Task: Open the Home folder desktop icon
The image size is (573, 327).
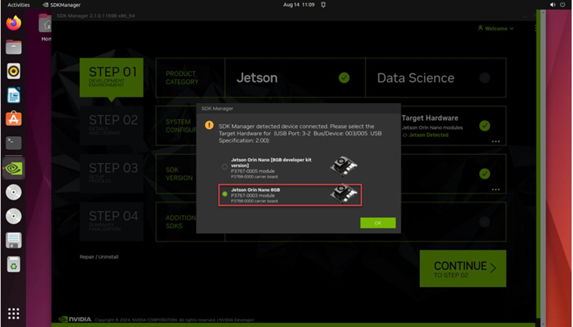Action: click(45, 27)
